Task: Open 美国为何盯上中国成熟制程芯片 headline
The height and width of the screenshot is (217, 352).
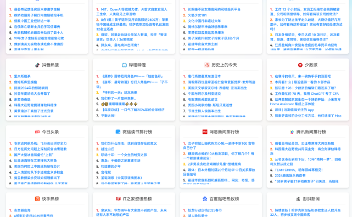Action: 37,167
